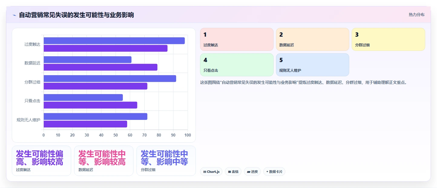Click the purple bar for 数据延迟
The height and width of the screenshot is (188, 437).
[x=100, y=67]
